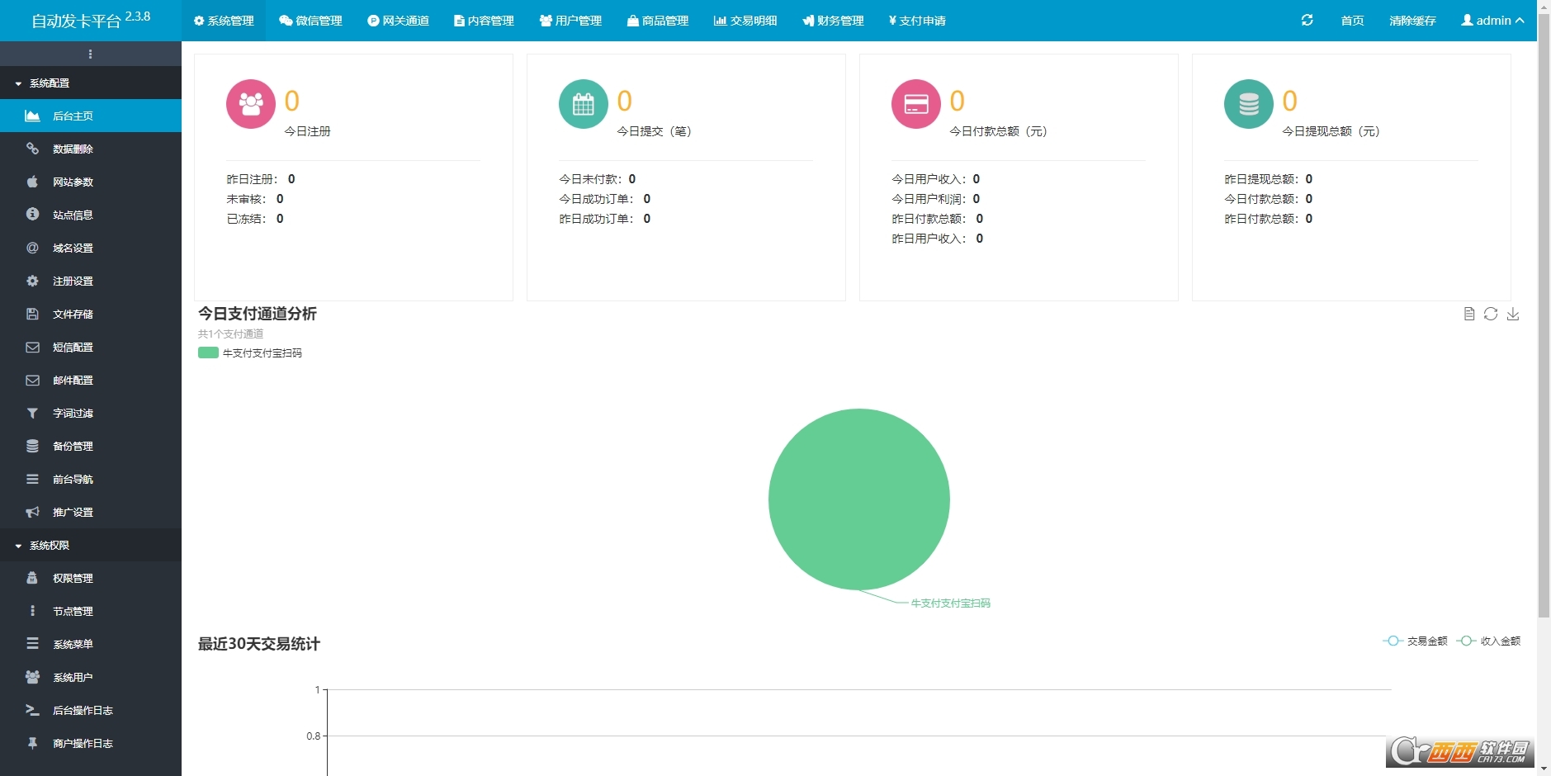Click the 清除缓存 link

point(1412,21)
